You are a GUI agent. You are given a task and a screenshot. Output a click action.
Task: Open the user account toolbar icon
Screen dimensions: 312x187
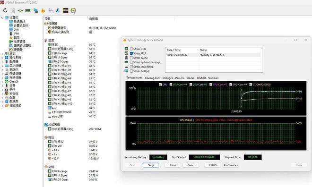pos(58,10)
